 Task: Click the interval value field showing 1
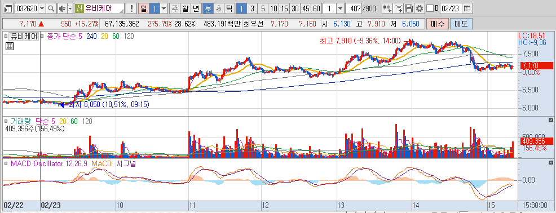pos(330,8)
